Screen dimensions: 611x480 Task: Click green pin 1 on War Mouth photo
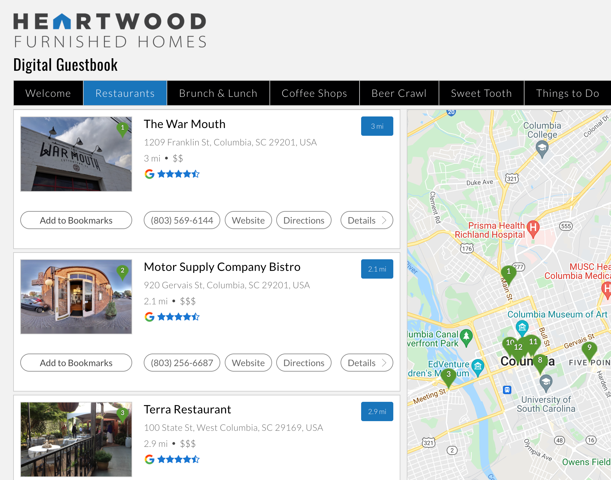point(123,130)
